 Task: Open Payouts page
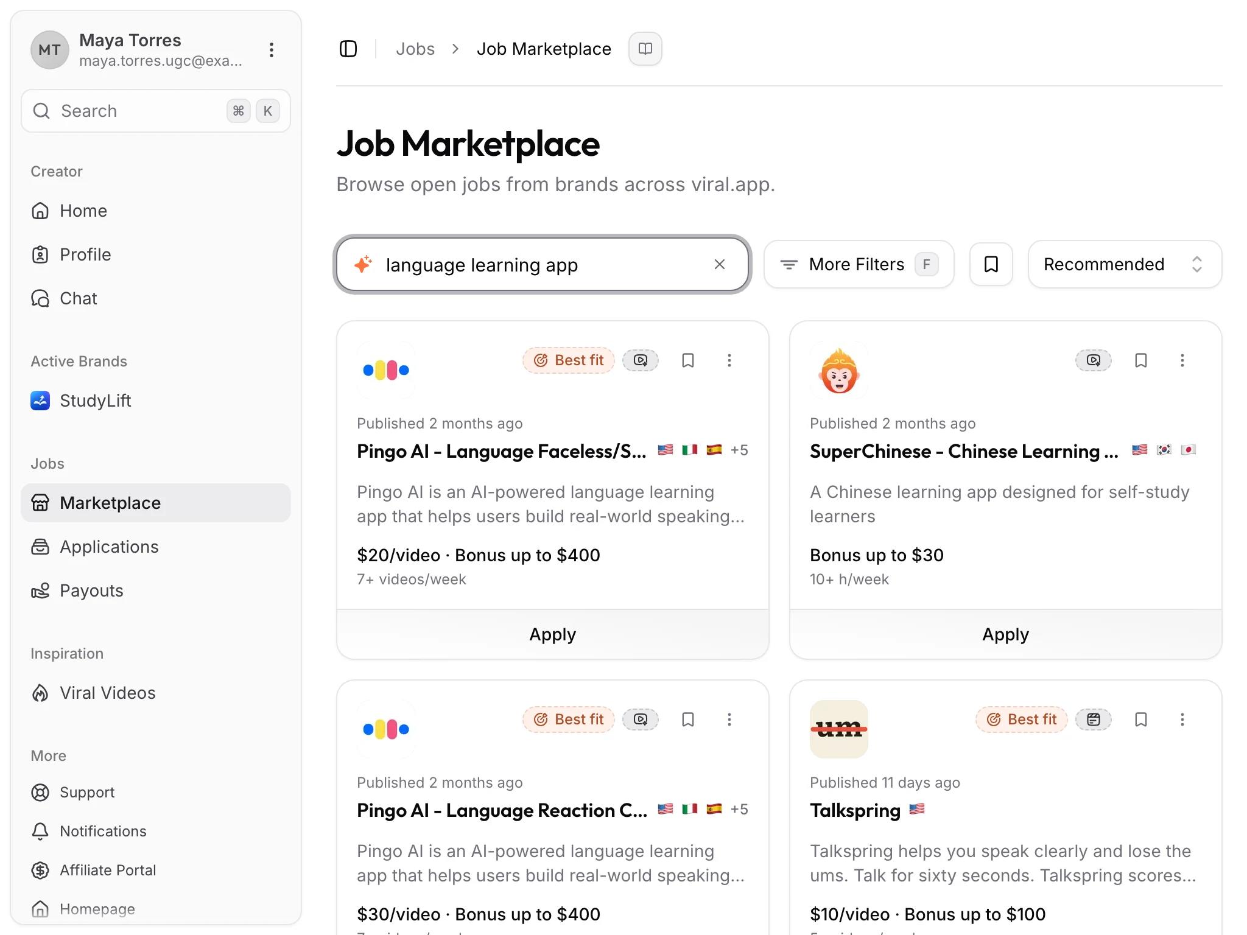tap(156, 590)
